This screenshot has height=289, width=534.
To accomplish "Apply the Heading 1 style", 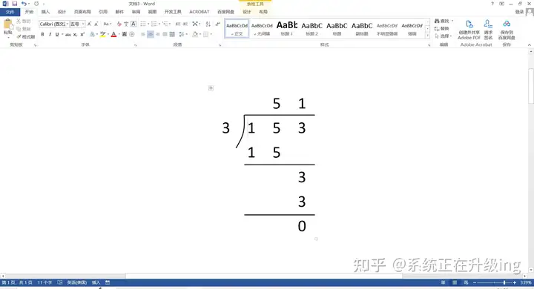I will [x=287, y=28].
